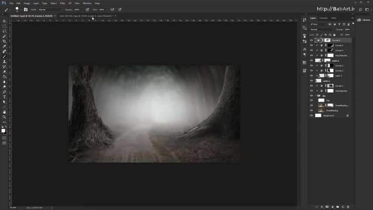Change the screen mode
The image size is (373, 210).
(x=4, y=143)
